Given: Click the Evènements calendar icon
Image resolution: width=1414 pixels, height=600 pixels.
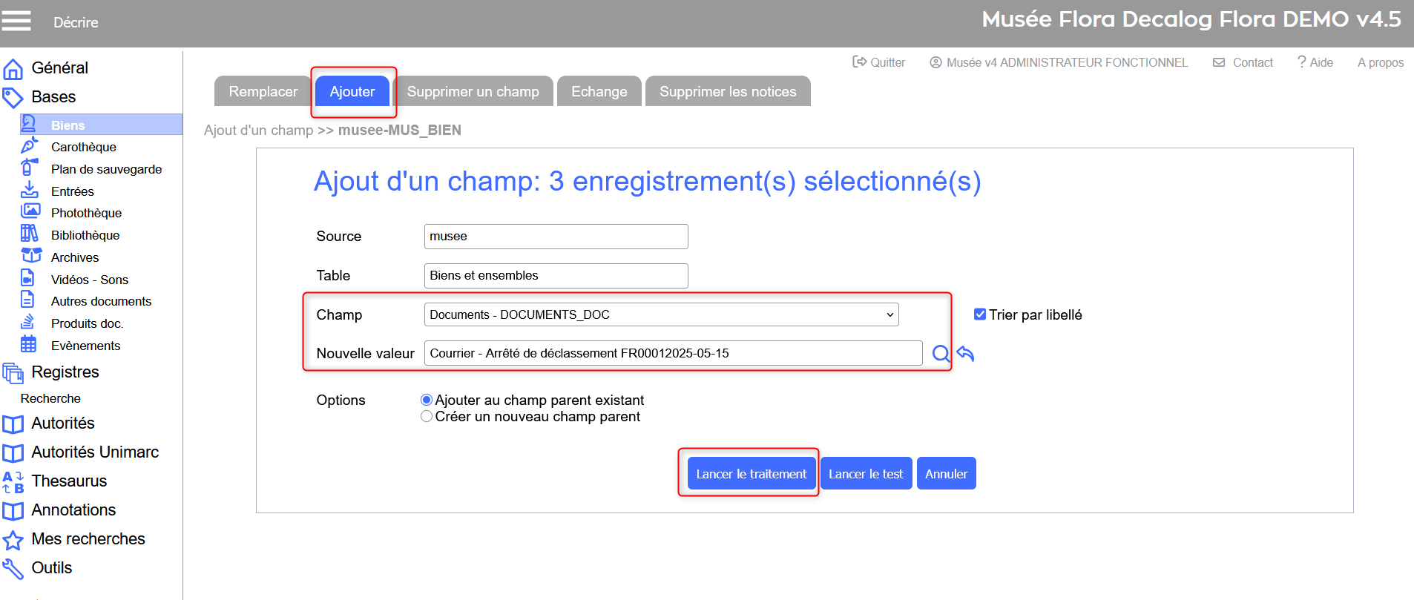Looking at the screenshot, I should pyautogui.click(x=28, y=345).
